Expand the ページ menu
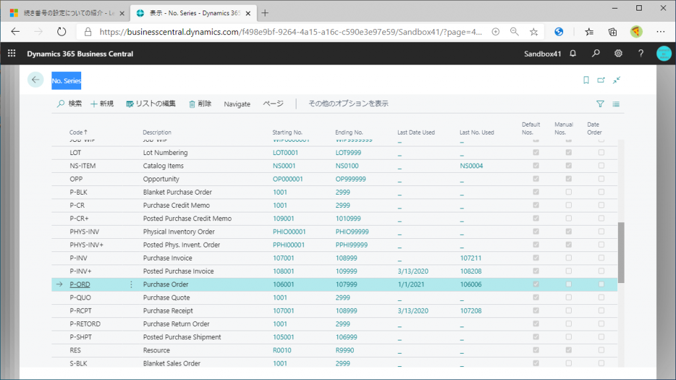Image resolution: width=676 pixels, height=380 pixels. point(273,104)
